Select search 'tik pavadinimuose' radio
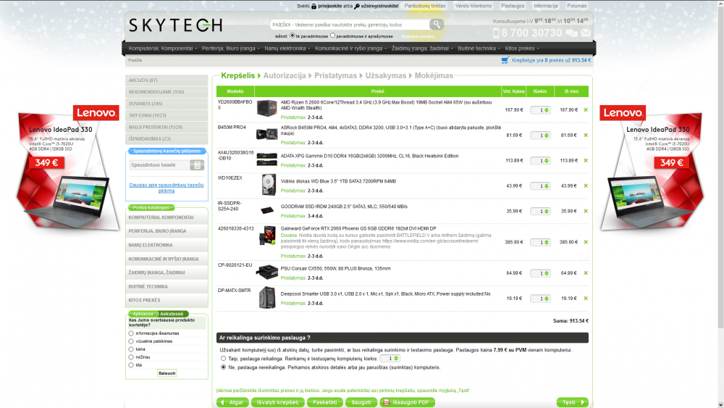 [292, 36]
